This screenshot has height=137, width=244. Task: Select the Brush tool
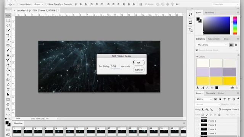8,50
